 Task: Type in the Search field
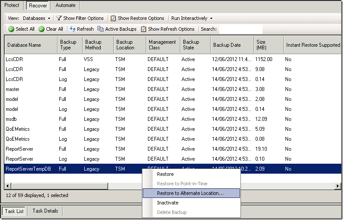click(240, 29)
